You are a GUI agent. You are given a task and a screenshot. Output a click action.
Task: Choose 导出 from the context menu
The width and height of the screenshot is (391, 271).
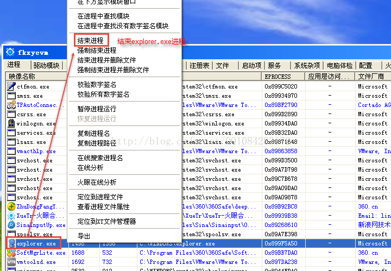(x=84, y=236)
